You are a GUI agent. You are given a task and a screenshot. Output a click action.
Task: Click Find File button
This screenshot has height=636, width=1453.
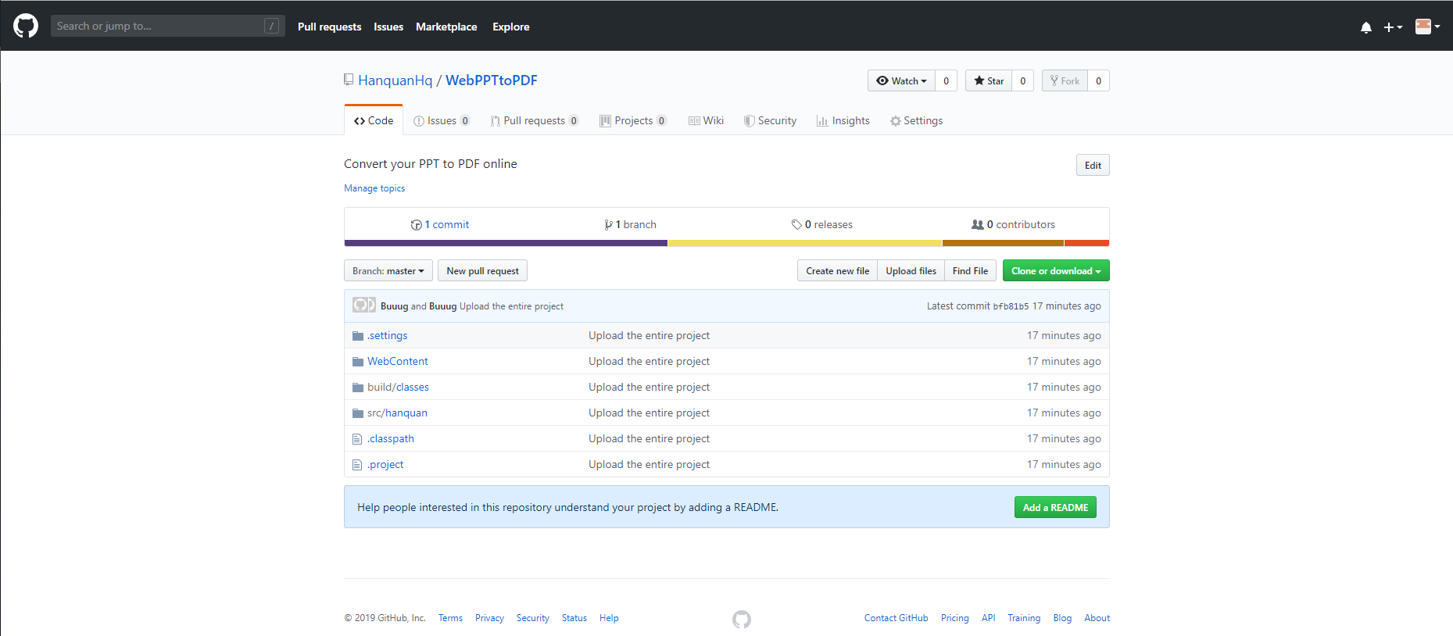(x=970, y=270)
